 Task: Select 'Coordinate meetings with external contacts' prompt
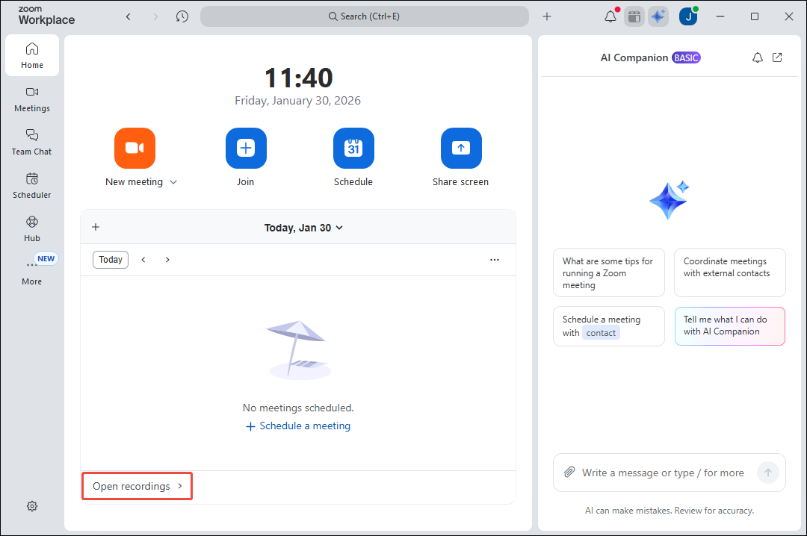[730, 272]
